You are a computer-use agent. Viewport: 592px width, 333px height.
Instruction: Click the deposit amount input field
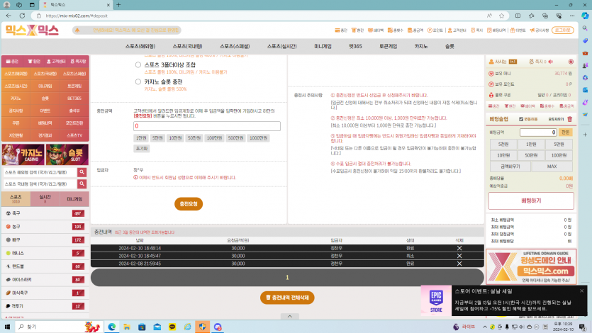pyautogui.click(x=207, y=126)
